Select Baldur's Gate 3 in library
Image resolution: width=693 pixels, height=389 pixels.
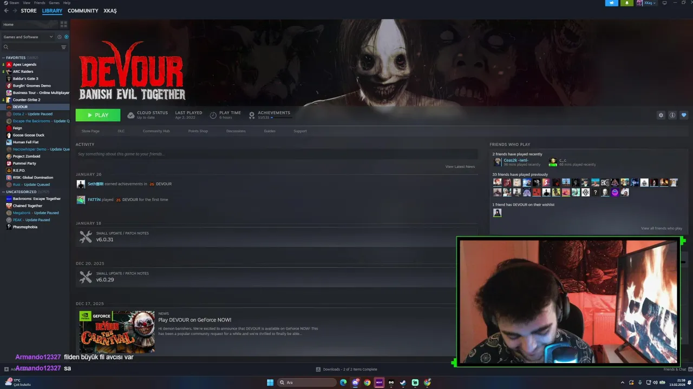coord(25,78)
